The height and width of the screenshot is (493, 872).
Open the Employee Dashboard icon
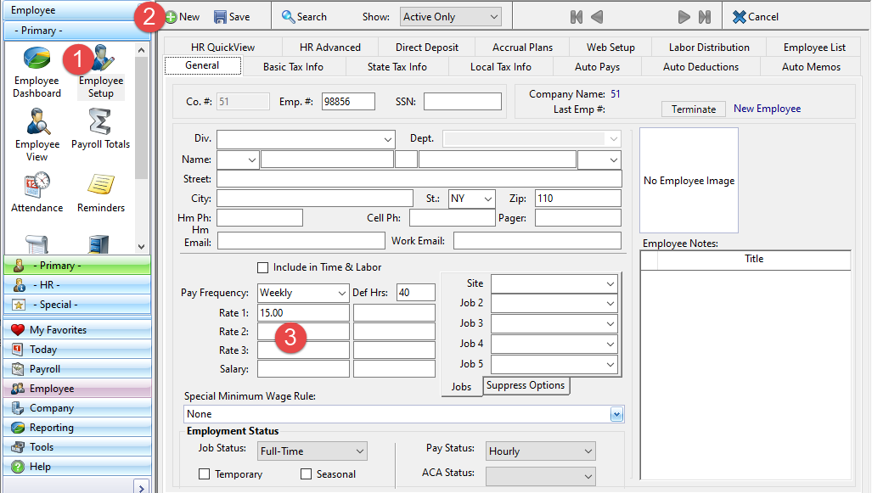coord(37,72)
